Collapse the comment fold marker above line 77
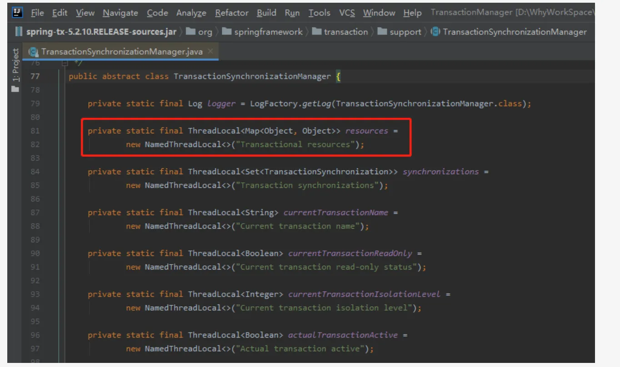 click(65, 64)
